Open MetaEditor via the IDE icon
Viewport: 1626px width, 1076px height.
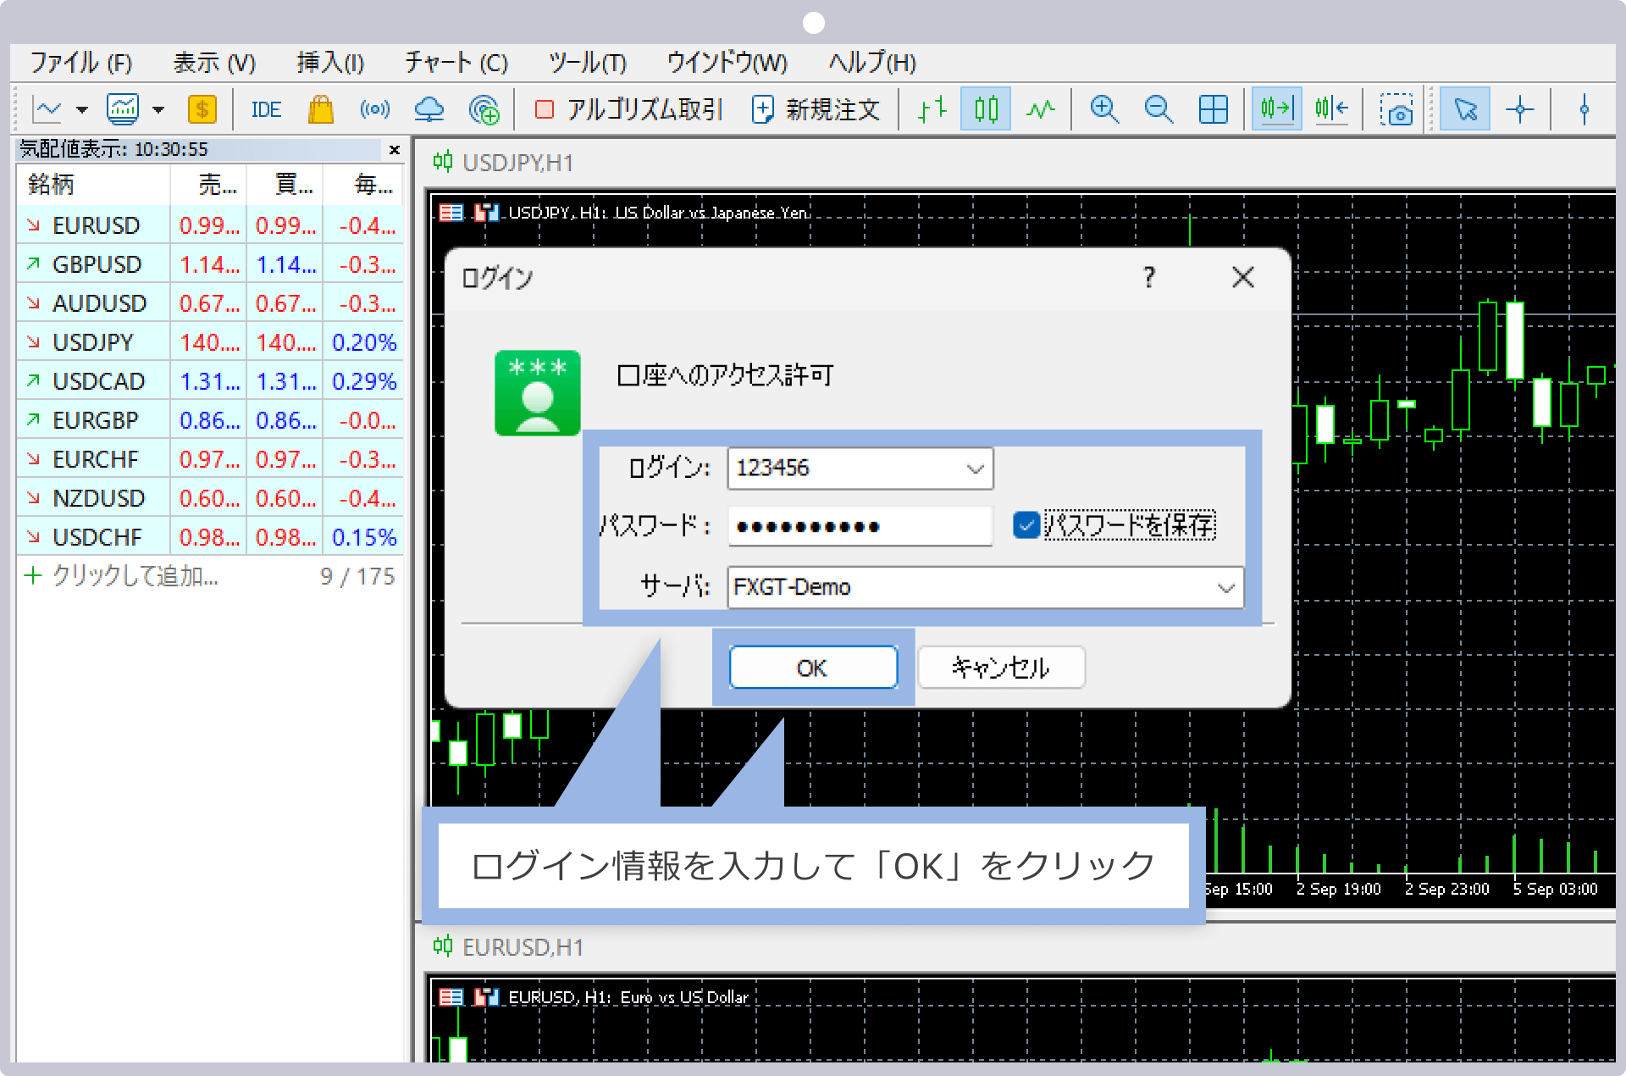(x=265, y=108)
